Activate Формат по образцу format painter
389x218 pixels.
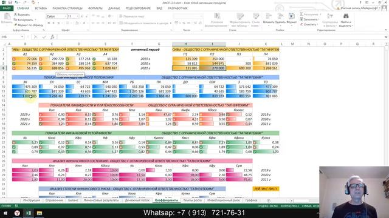click(x=29, y=25)
